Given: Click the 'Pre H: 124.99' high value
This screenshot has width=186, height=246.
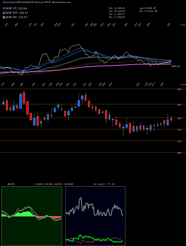Looking at the screenshot, I should tap(117, 11).
